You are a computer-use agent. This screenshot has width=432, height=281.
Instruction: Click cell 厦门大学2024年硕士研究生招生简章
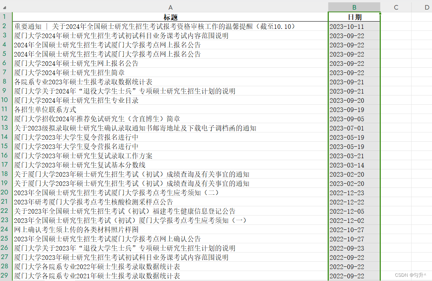170,73
